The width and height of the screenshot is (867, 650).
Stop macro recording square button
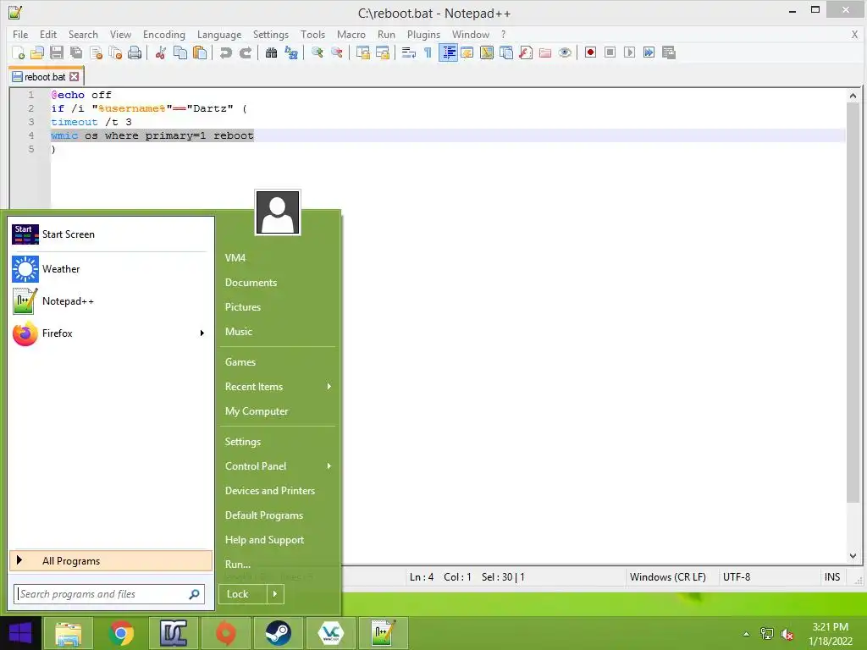(610, 52)
